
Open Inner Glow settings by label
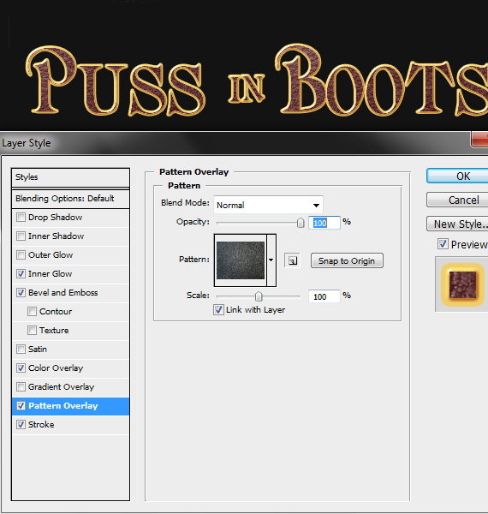pos(50,274)
